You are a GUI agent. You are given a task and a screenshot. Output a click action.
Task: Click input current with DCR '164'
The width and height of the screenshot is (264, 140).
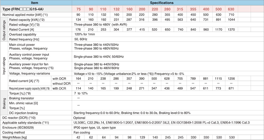tap(78, 79)
